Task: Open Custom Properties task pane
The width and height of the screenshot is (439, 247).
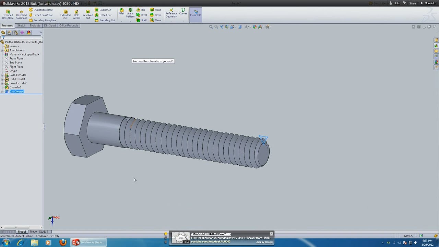Action: 436,68
